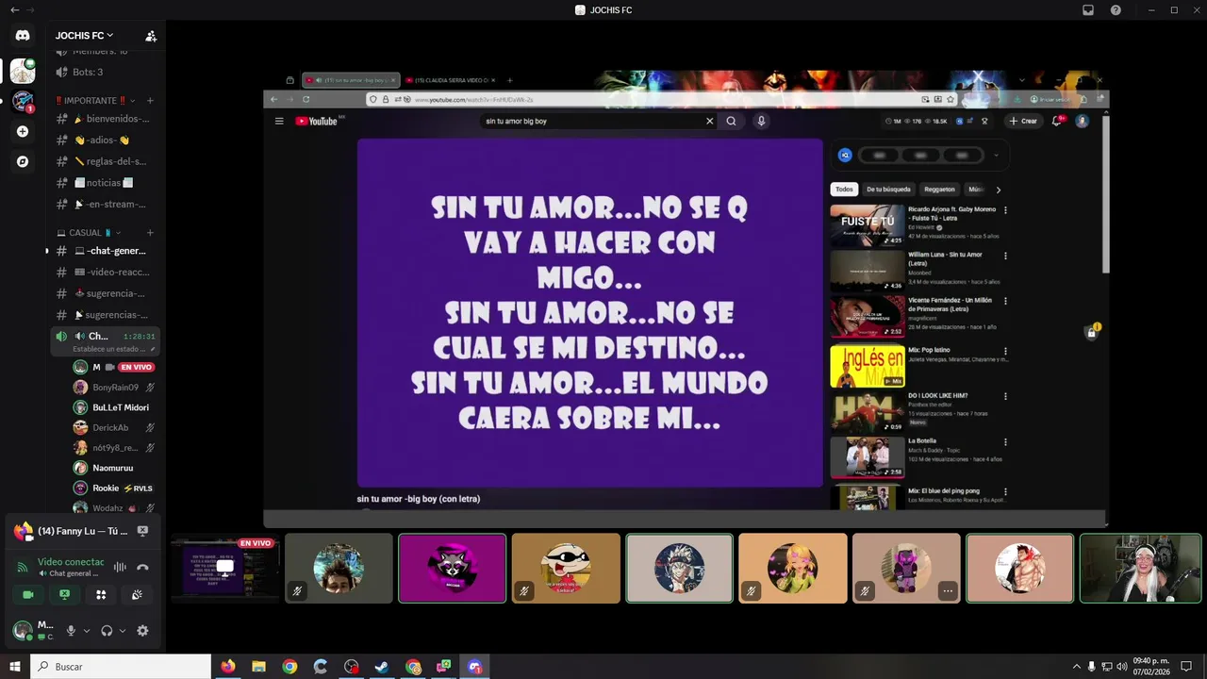Click the YouTube Crear button

pos(1023,121)
